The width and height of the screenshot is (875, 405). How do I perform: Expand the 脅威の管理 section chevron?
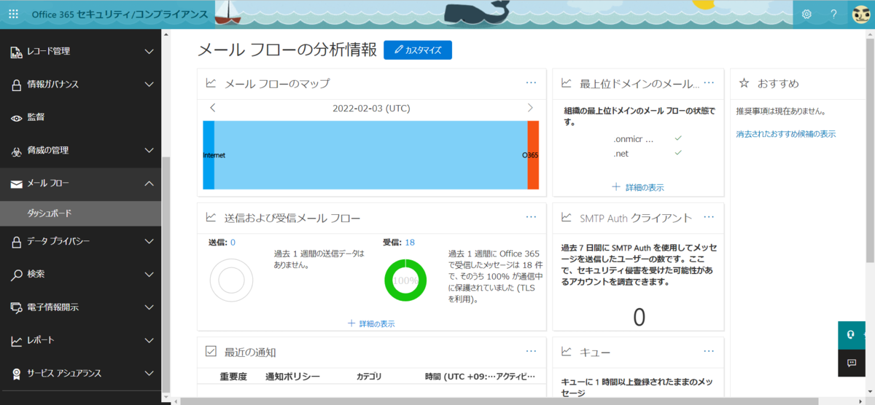tap(149, 151)
